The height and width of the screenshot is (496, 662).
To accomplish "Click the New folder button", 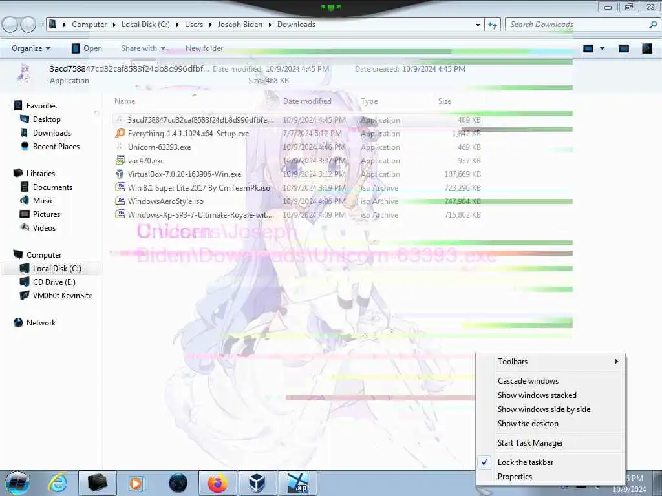I will [204, 48].
